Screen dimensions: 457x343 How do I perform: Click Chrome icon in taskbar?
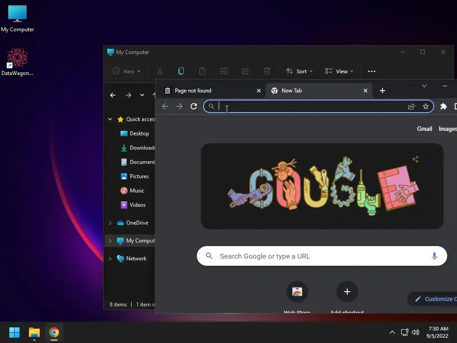point(54,332)
